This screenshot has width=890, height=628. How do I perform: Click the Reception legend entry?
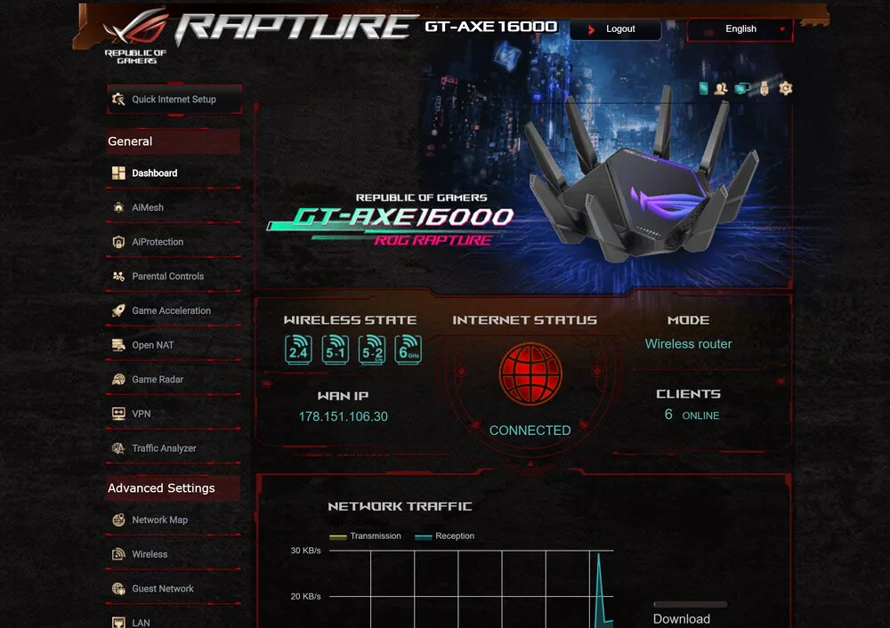445,536
